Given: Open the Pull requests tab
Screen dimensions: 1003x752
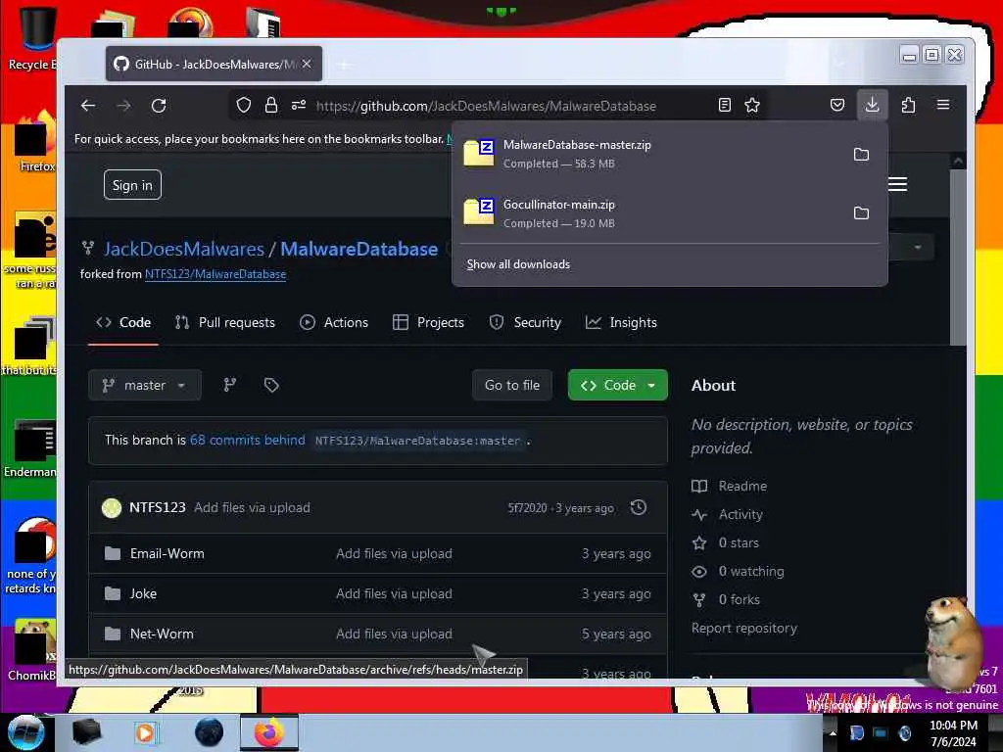Looking at the screenshot, I should click(x=225, y=322).
